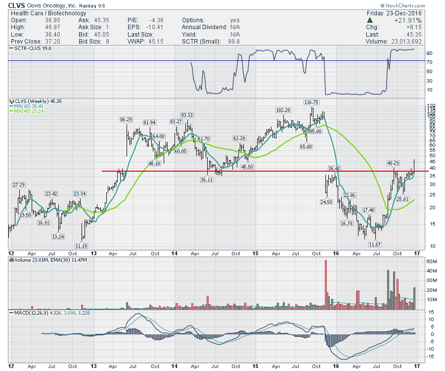Click the EPS value -10.41

(x=155, y=27)
